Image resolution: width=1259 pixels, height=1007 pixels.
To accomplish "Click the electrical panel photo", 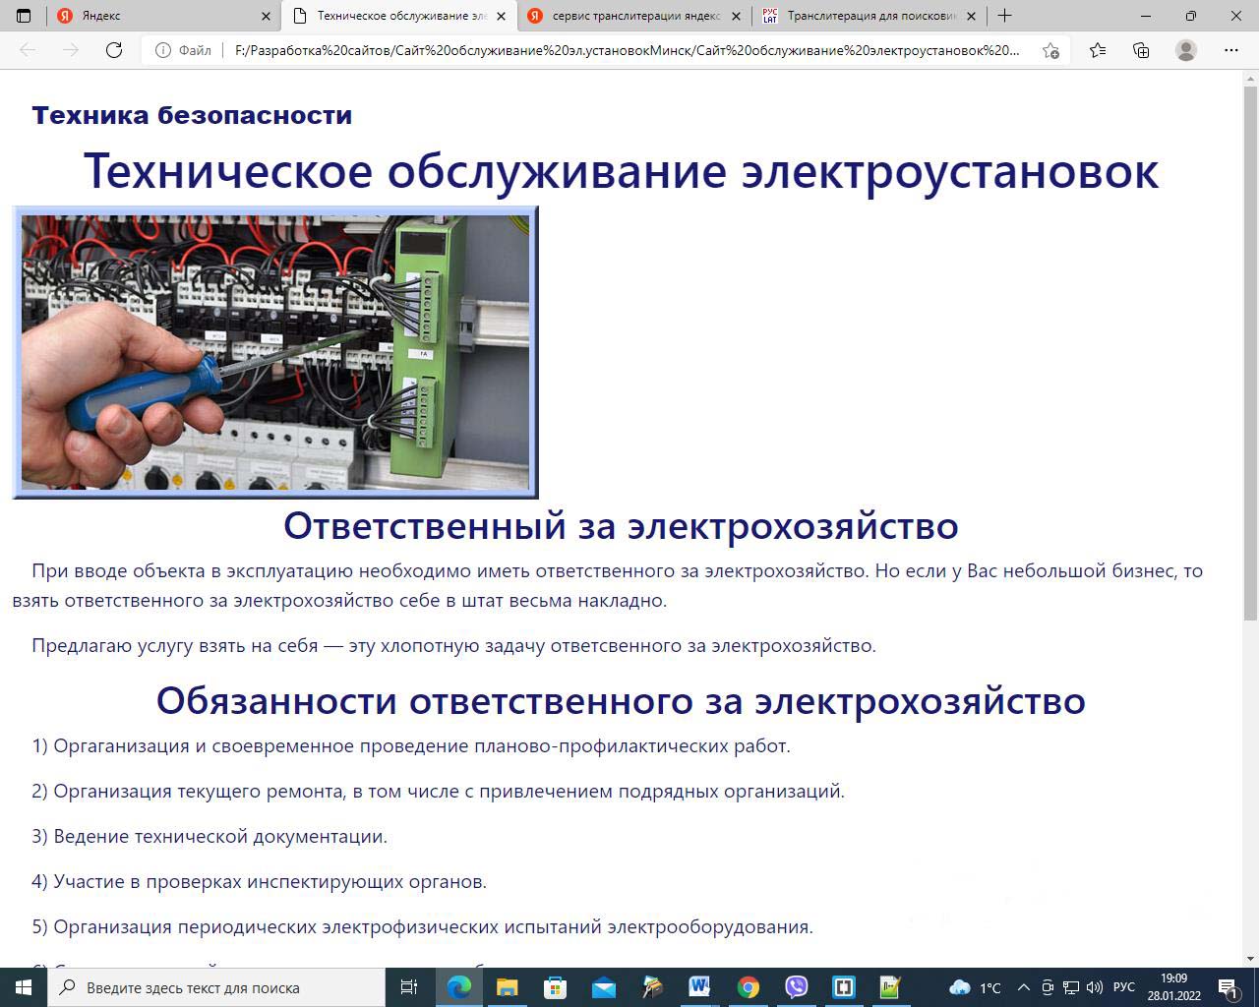I will [275, 352].
